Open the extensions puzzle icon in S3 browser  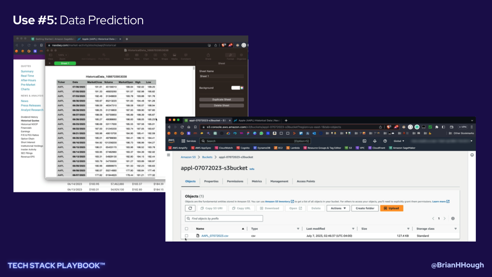[436, 127]
